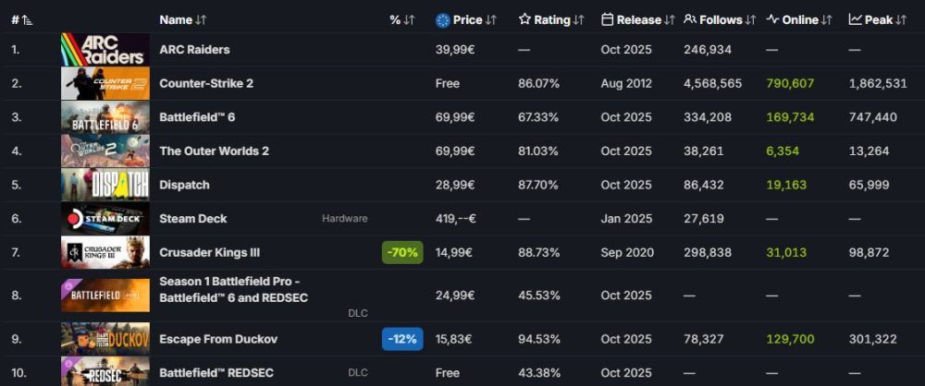Click the EU currency flag icon

(443, 20)
